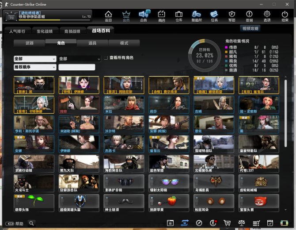296x230 pixels.
Task: Click the vertical scrollbar of the character list
Action: (285, 113)
